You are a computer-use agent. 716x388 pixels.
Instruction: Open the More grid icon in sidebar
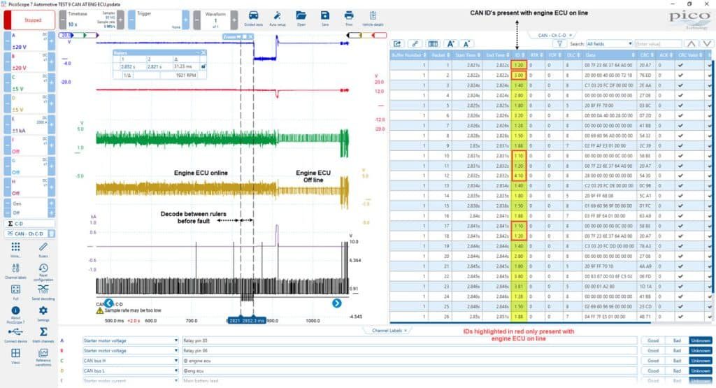15,250
